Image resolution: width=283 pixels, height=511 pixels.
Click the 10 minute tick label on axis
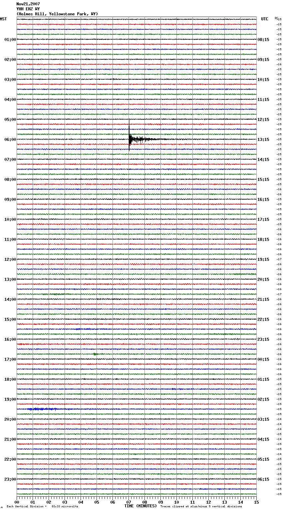pyautogui.click(x=176, y=502)
